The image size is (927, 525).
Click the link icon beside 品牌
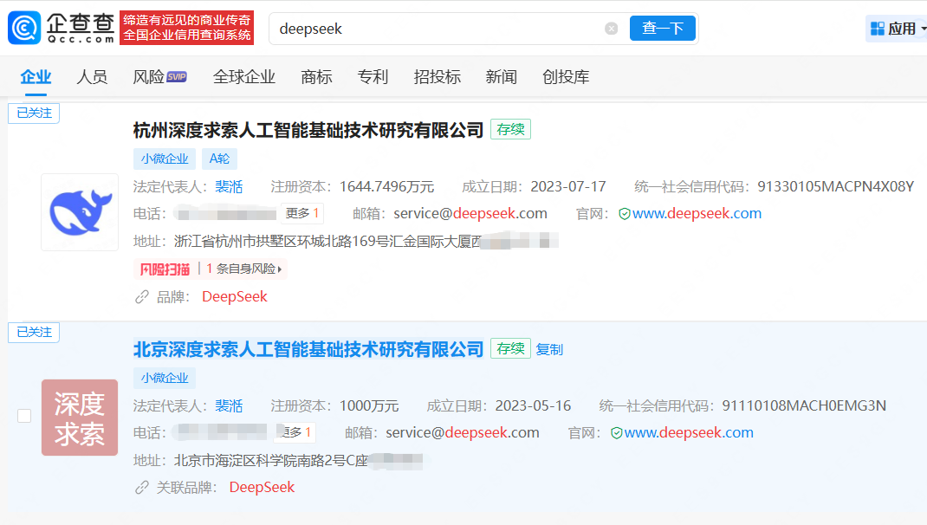(142, 297)
